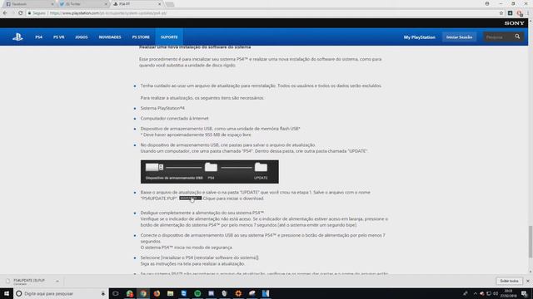533x299 pixels.
Task: Open Chrome with red badge on taskbar
Action: click(130, 293)
